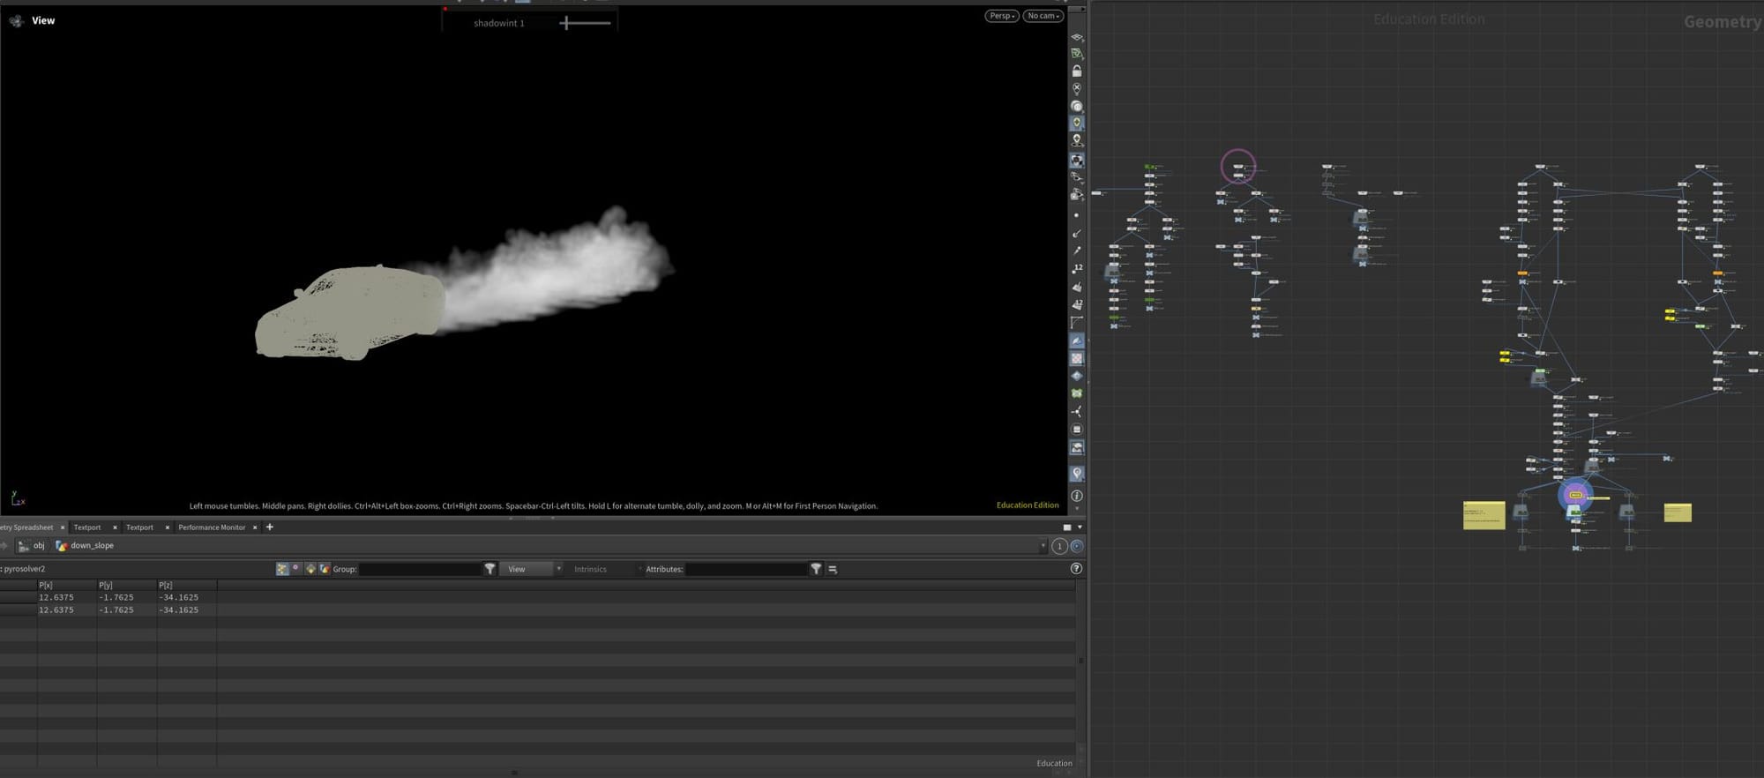Image resolution: width=1764 pixels, height=778 pixels.
Task: Add a new pane tab with plus button
Action: coord(270,527)
